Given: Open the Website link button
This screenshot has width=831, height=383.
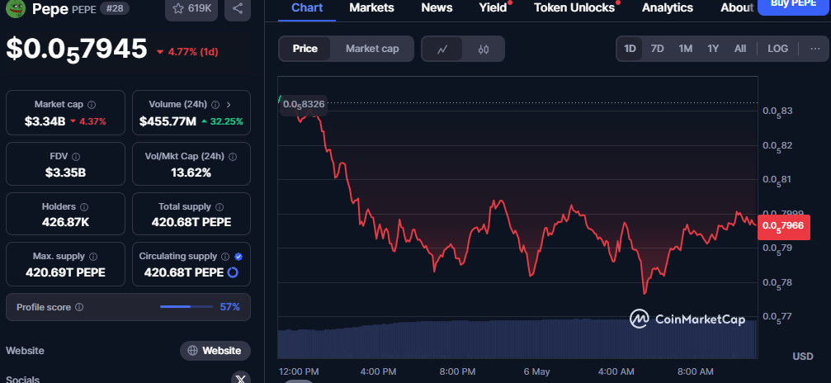Looking at the screenshot, I should pos(215,351).
